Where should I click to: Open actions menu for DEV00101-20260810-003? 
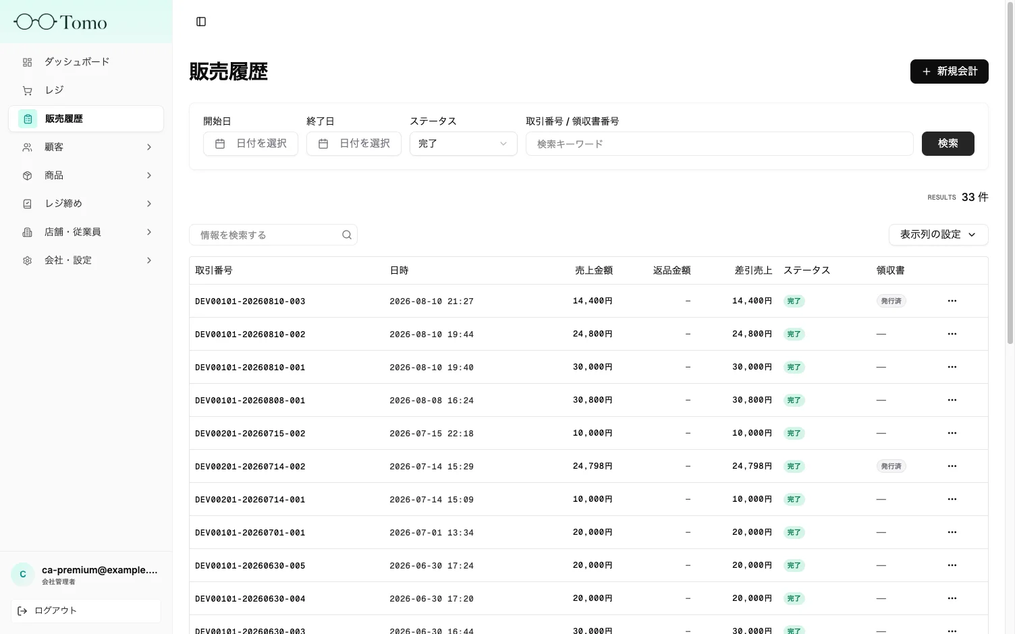click(952, 301)
